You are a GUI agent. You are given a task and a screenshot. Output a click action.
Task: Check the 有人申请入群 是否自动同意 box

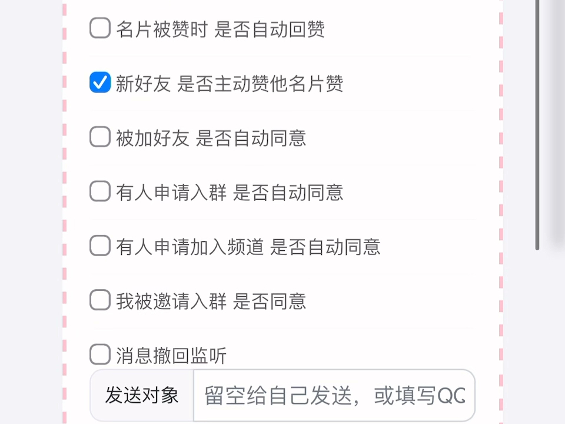[x=100, y=192]
